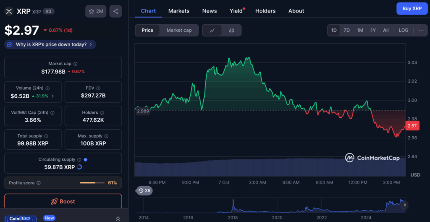Click the range handle on the timeline slider
Viewport: 430px width, 222px height.
click(x=405, y=205)
